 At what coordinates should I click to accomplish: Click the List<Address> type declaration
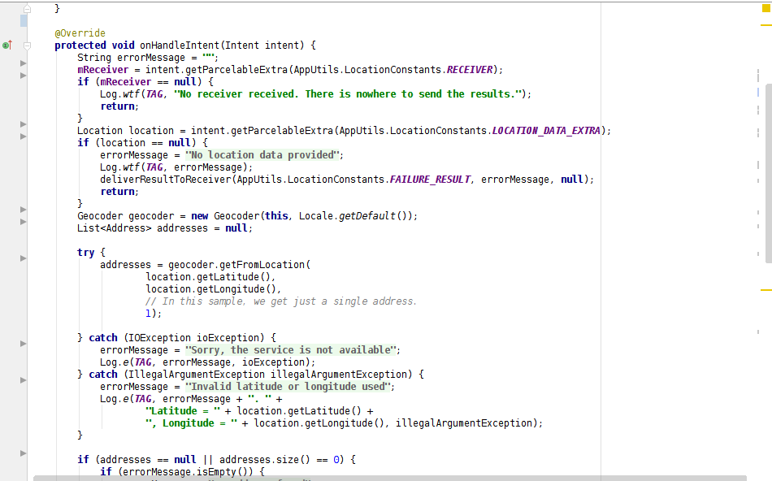(115, 228)
